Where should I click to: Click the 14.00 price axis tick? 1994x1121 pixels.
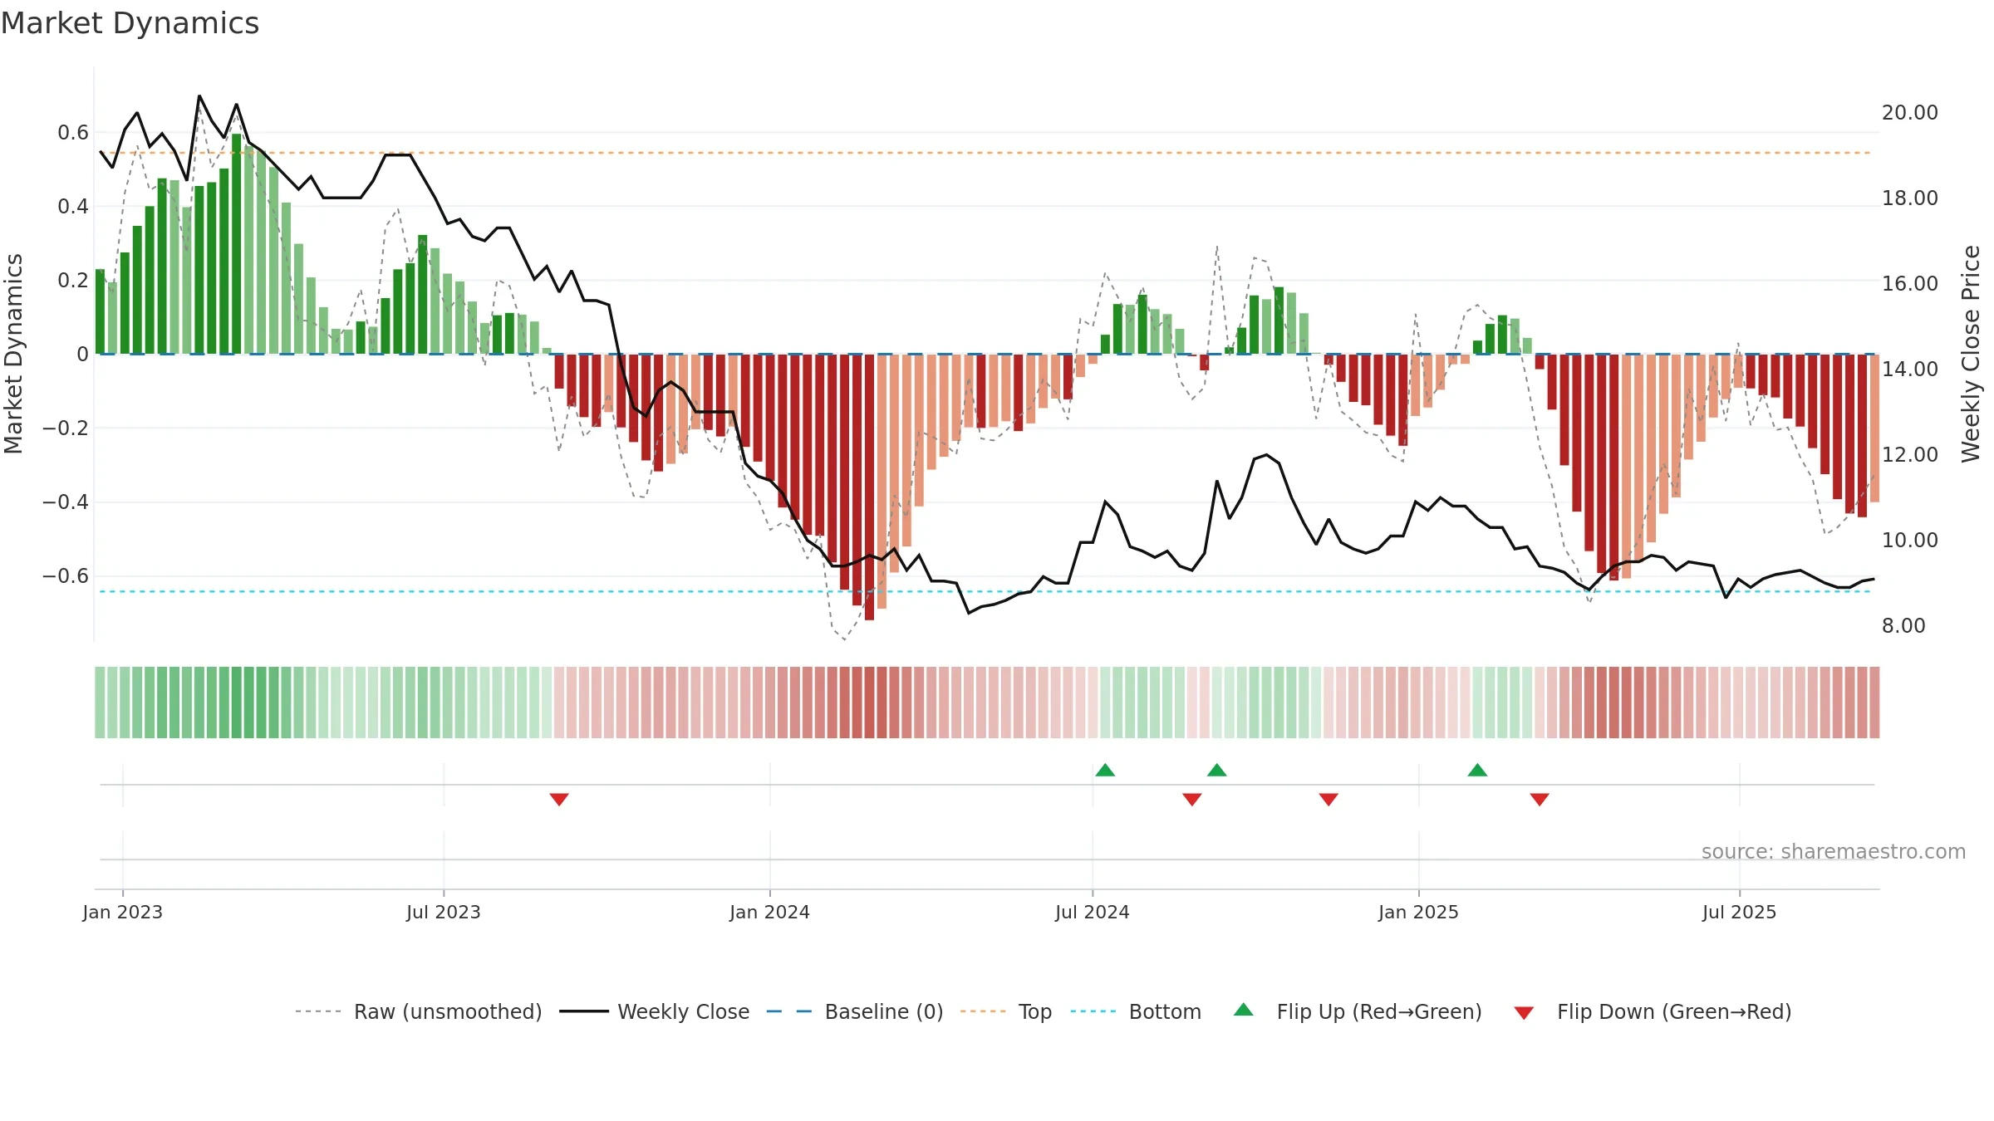coord(1910,369)
